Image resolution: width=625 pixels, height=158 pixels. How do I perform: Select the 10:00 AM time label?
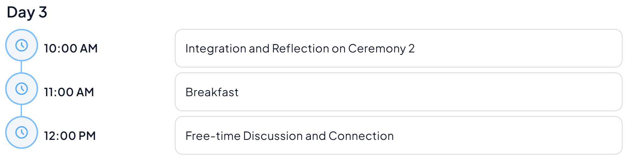[71, 48]
